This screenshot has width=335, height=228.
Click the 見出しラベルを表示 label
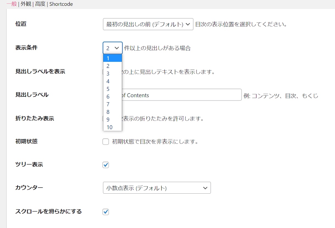[x=40, y=71]
